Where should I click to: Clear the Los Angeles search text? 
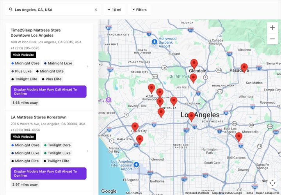tap(96, 10)
